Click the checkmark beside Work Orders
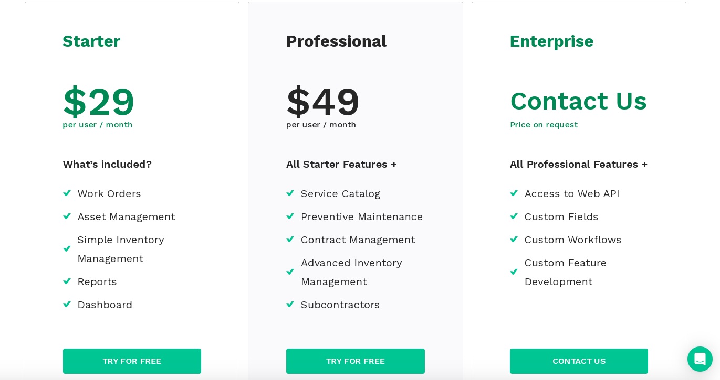The image size is (720, 380). click(67, 193)
